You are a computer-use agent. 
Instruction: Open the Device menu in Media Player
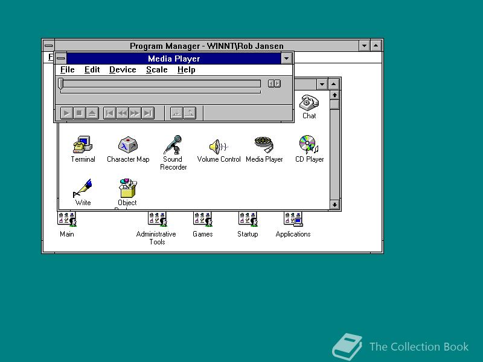123,70
